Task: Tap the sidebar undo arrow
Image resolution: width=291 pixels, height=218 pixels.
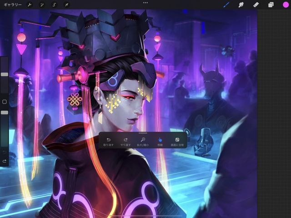Action: [5, 153]
